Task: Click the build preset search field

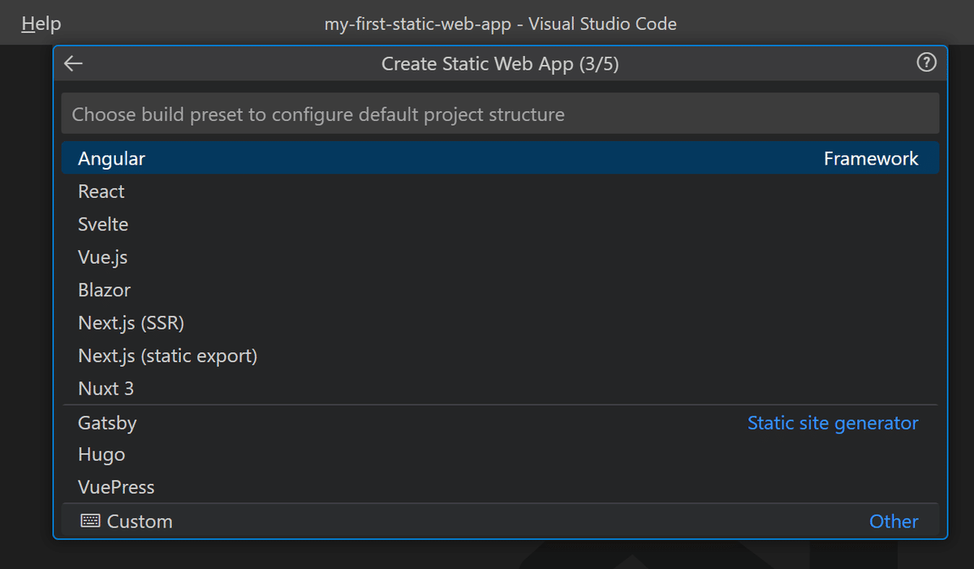Action: tap(500, 114)
